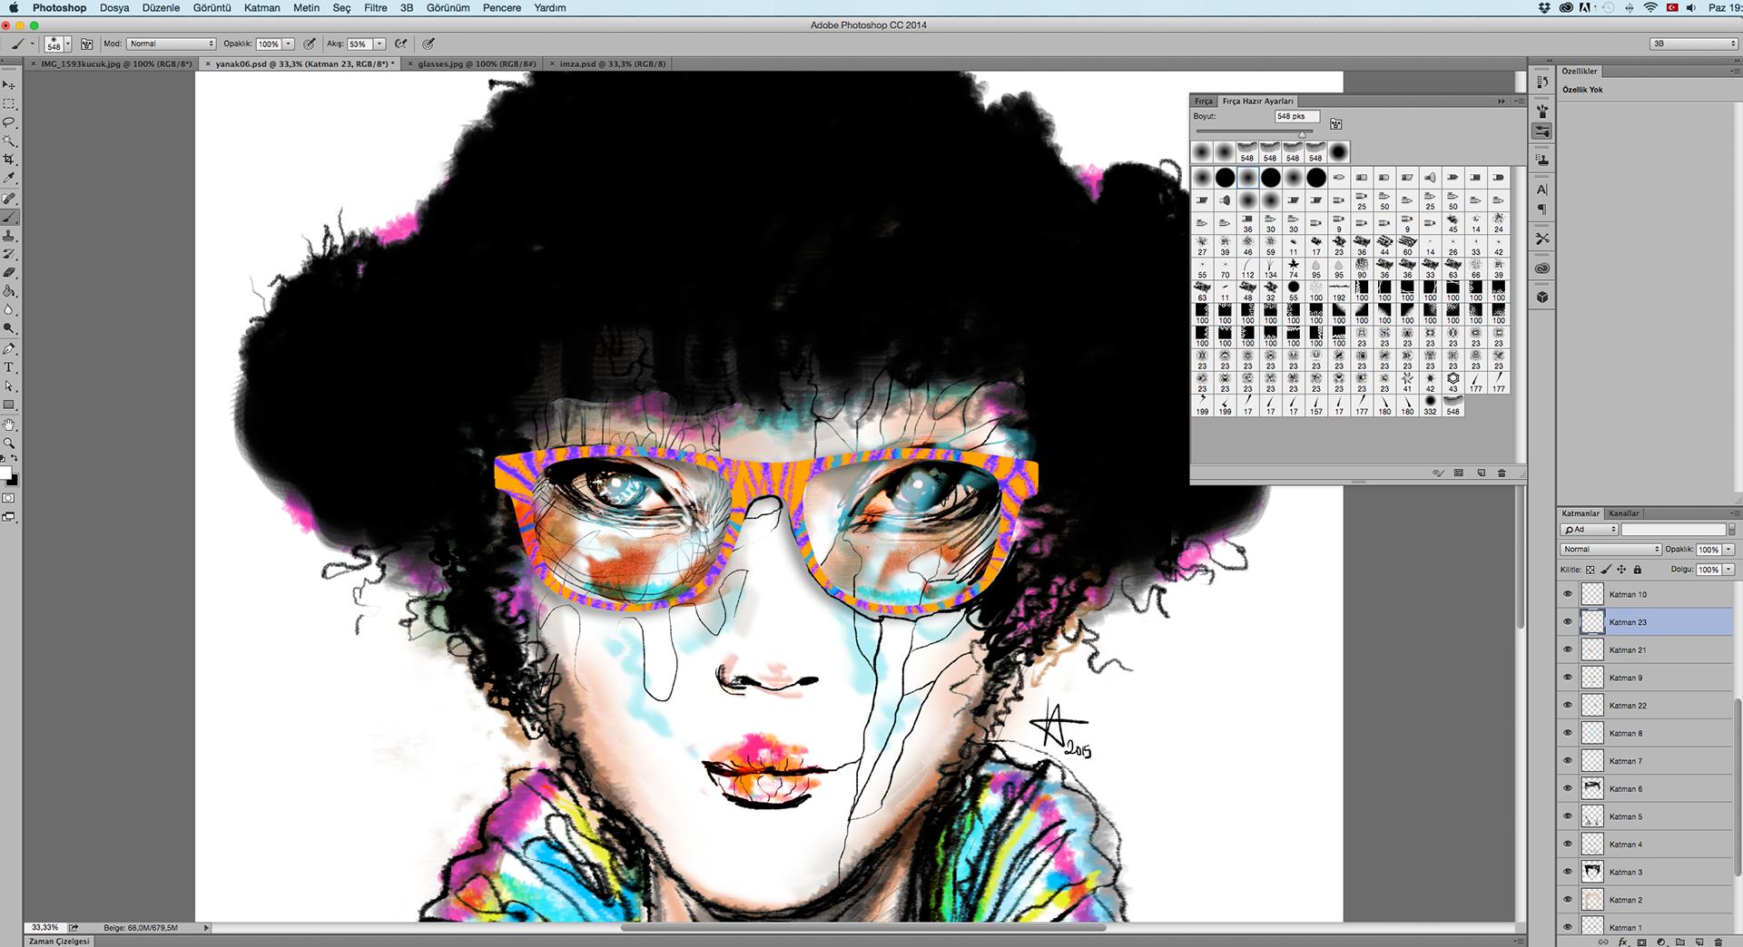This screenshot has height=947, width=1743.
Task: Hide layer Katman 21
Action: (1567, 649)
